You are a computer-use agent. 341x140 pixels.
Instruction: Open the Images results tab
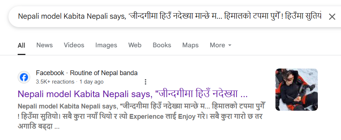(106, 45)
